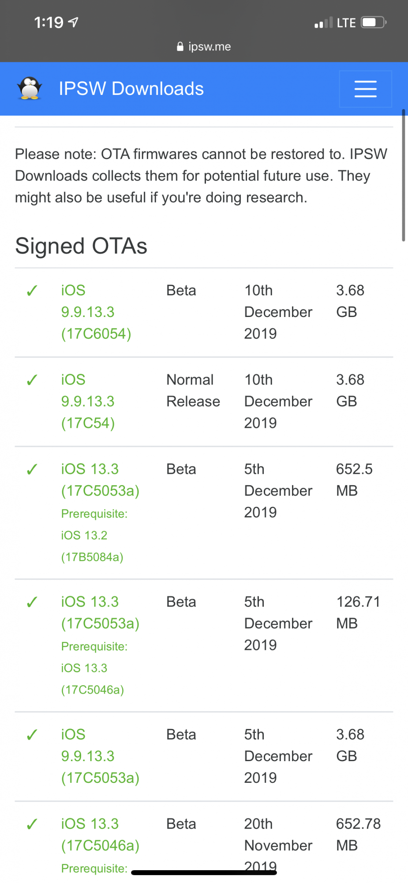The height and width of the screenshot is (883, 408).
Task: Open iOS 9.9.13.3 (17C54) Normal Release link
Action: tap(88, 401)
